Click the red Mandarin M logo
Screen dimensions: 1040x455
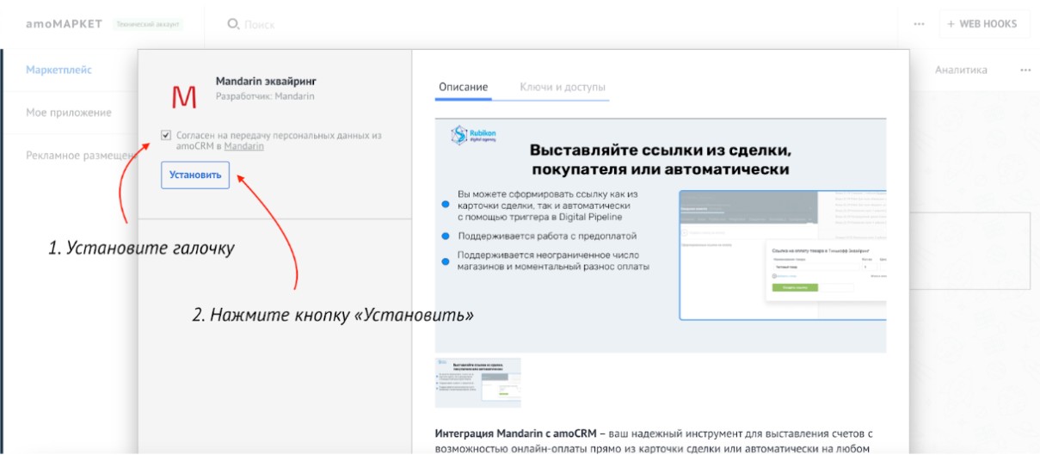[185, 96]
